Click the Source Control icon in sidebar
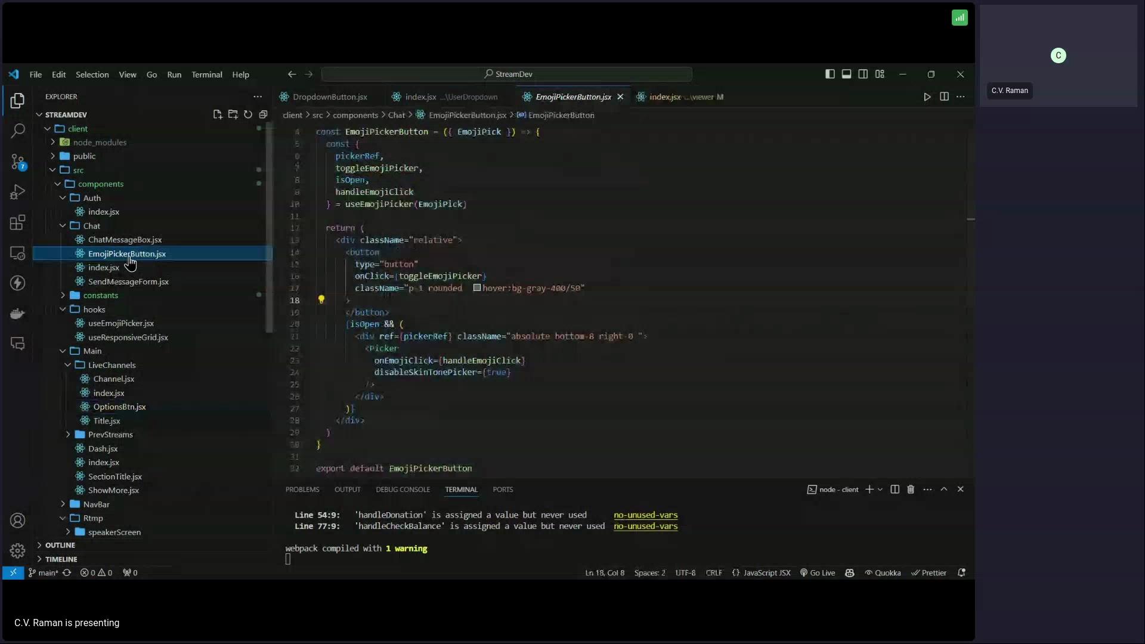1145x644 pixels. tap(17, 161)
